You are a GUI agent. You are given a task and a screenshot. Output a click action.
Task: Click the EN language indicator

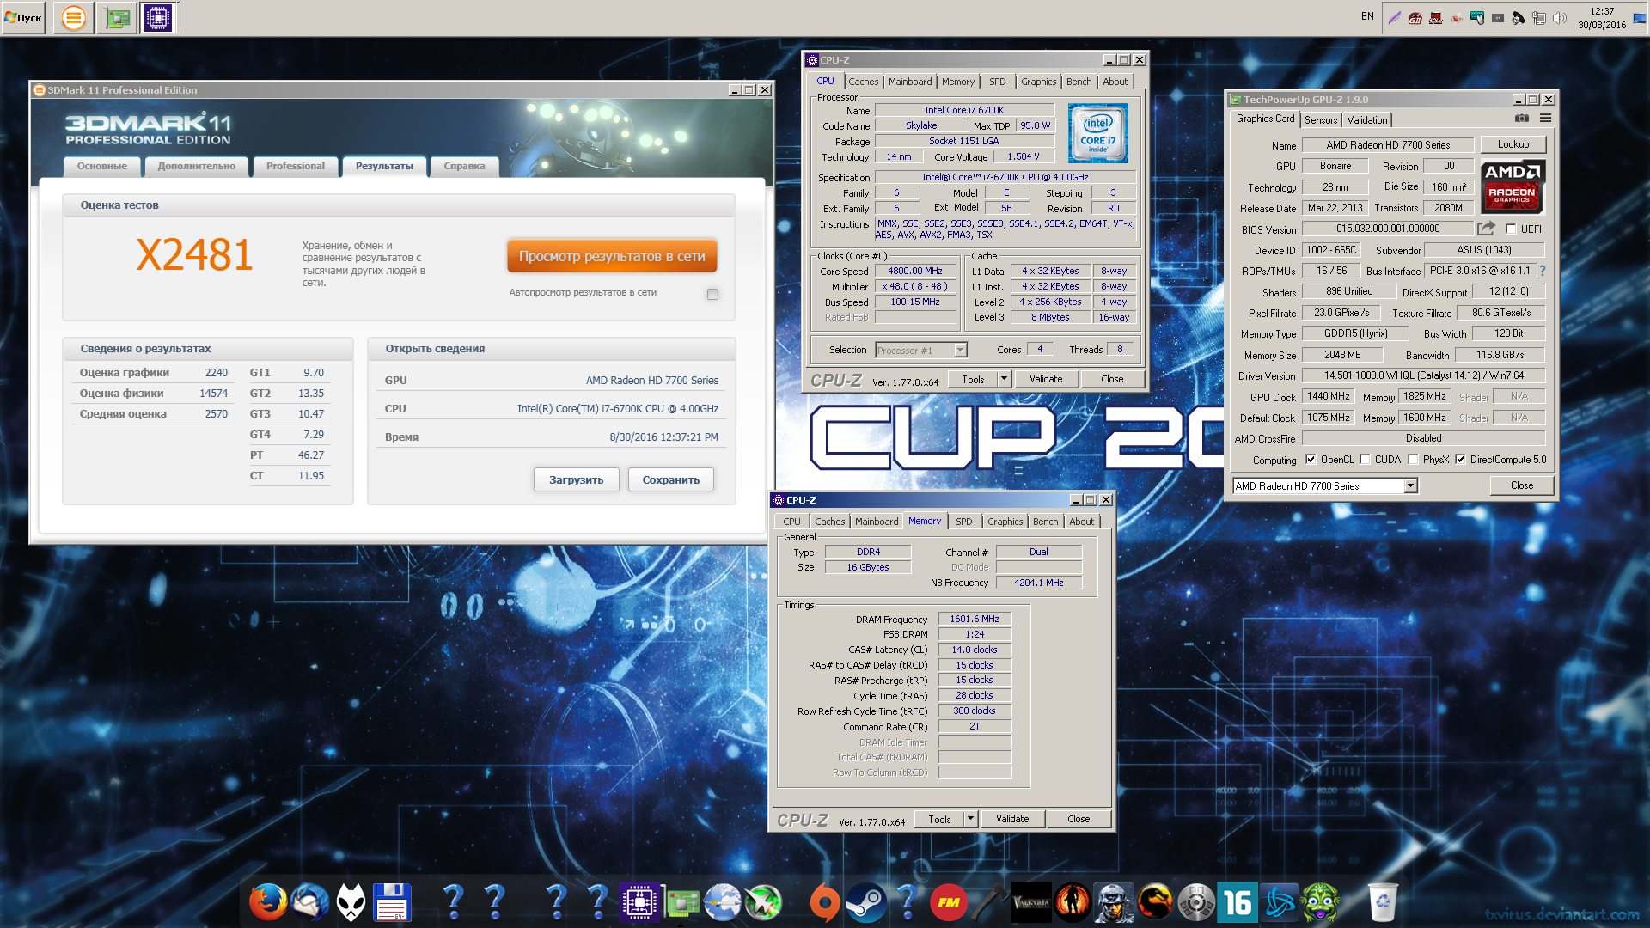pyautogui.click(x=1367, y=16)
